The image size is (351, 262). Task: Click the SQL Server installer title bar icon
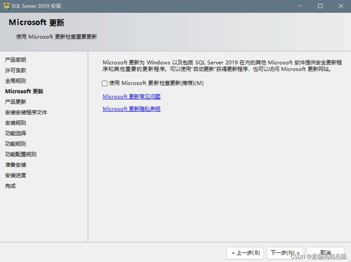[x=6, y=6]
